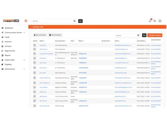Select the Henderson Realty account cell
The width and height of the screenshot is (167, 125).
click(x=61, y=83)
